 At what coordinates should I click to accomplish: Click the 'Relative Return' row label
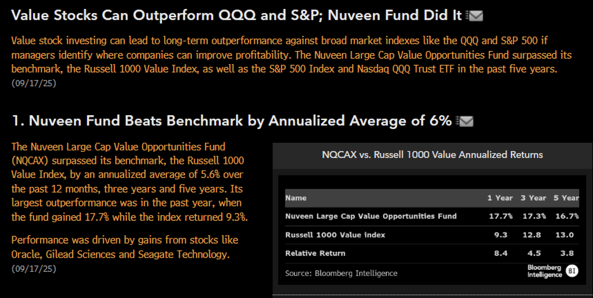pyautogui.click(x=315, y=254)
